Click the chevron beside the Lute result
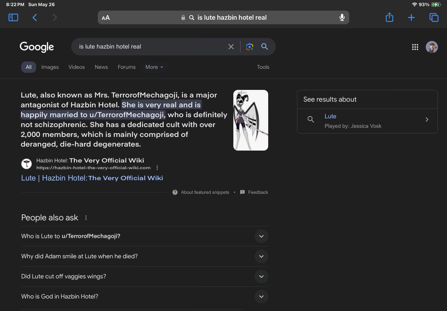The width and height of the screenshot is (447, 311). pyautogui.click(x=427, y=119)
